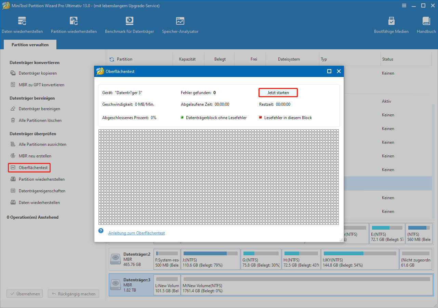Viewport: 438px width, 308px height.
Task: Launch Benchmark für Datenträger tool
Action: pyautogui.click(x=129, y=25)
